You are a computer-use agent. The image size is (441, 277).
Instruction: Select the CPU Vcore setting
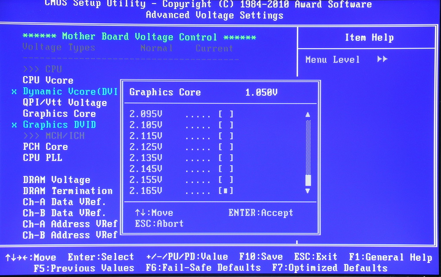(x=48, y=80)
